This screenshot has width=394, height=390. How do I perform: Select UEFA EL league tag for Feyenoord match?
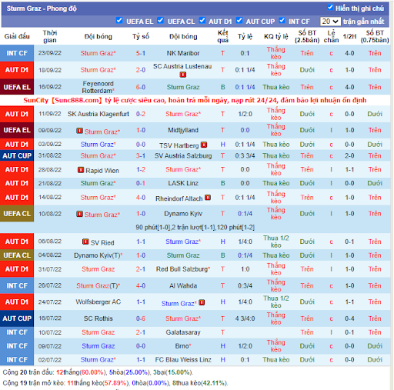17,87
